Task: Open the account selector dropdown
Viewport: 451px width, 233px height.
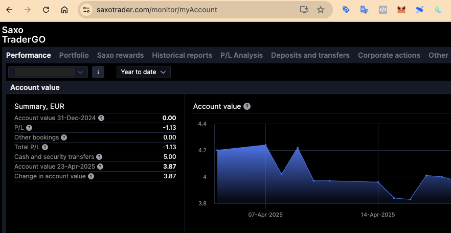Action: [48, 72]
